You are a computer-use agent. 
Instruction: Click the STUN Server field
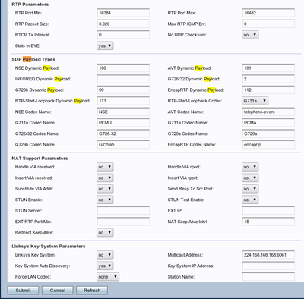(123, 211)
